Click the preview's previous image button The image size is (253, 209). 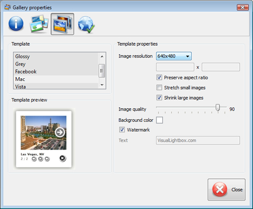click(34, 159)
